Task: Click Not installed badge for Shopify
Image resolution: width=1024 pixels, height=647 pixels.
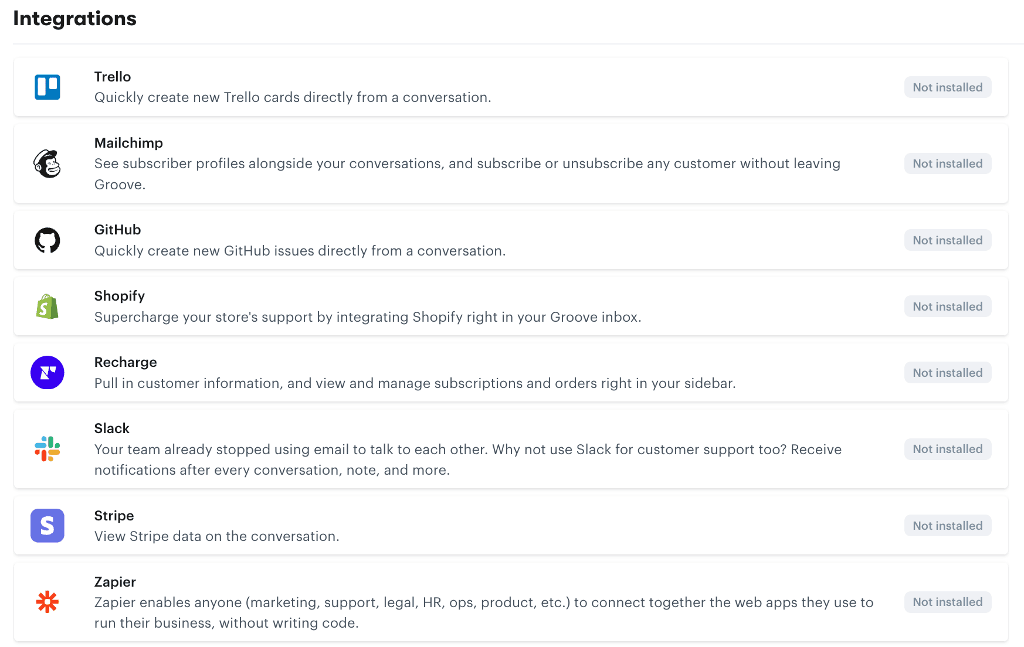Action: [947, 306]
